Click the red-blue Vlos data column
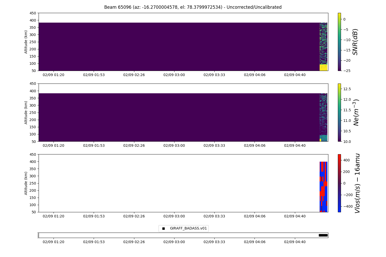This screenshot has height=257, width=386. [x=323, y=187]
